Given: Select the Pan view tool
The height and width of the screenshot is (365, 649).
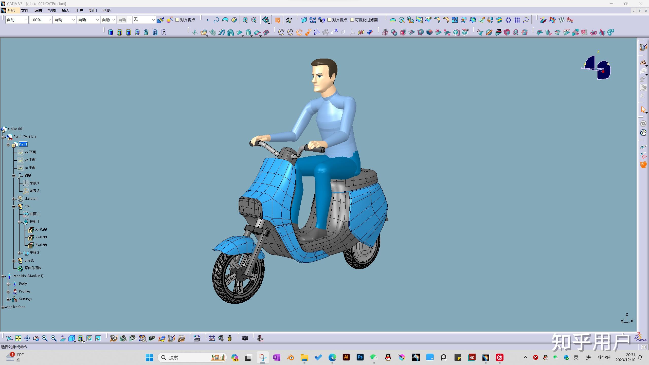Looking at the screenshot, I should [x=27, y=338].
